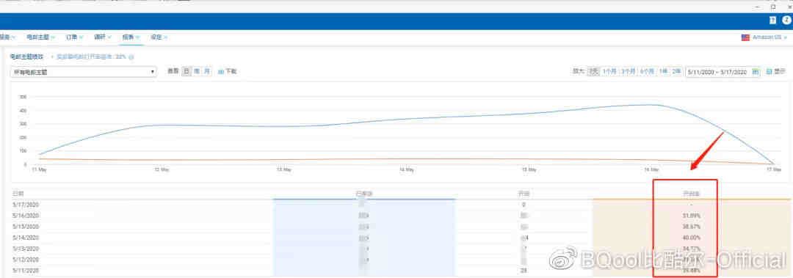Click the 14 May label on chart axis

pos(407,170)
